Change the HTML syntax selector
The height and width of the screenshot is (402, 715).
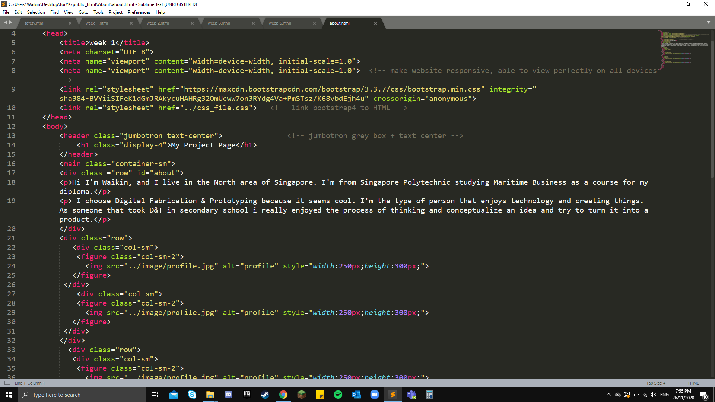tap(693, 383)
